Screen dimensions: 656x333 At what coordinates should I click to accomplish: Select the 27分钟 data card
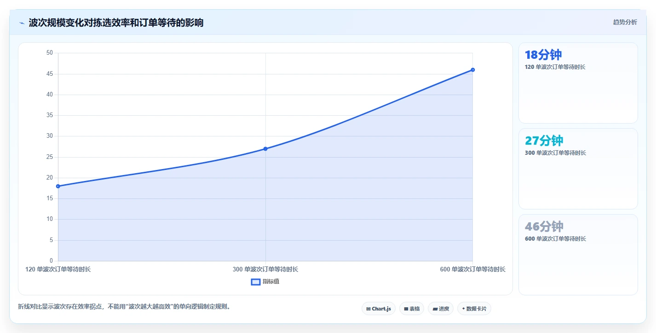pyautogui.click(x=578, y=169)
